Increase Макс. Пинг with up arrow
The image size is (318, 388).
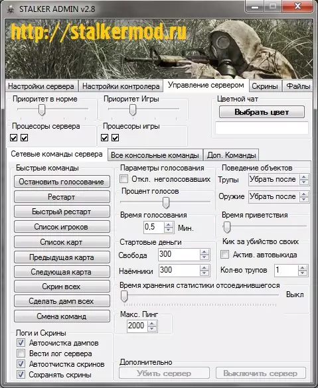[x=152, y=323]
